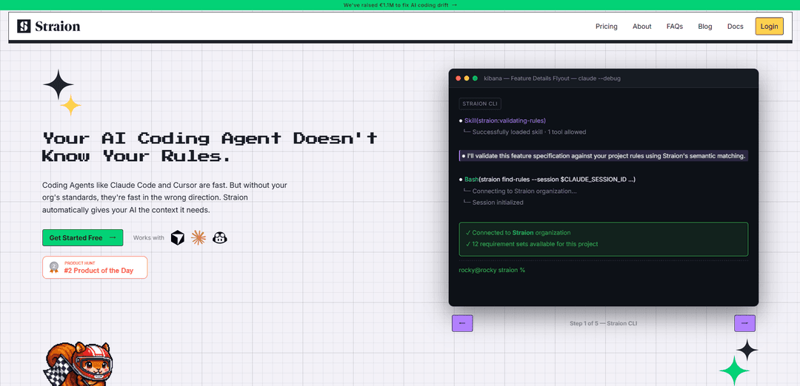
Task: Open the FAQs section
Action: (674, 27)
